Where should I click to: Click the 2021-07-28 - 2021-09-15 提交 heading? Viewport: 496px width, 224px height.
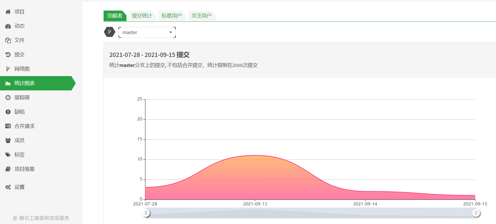(149, 55)
